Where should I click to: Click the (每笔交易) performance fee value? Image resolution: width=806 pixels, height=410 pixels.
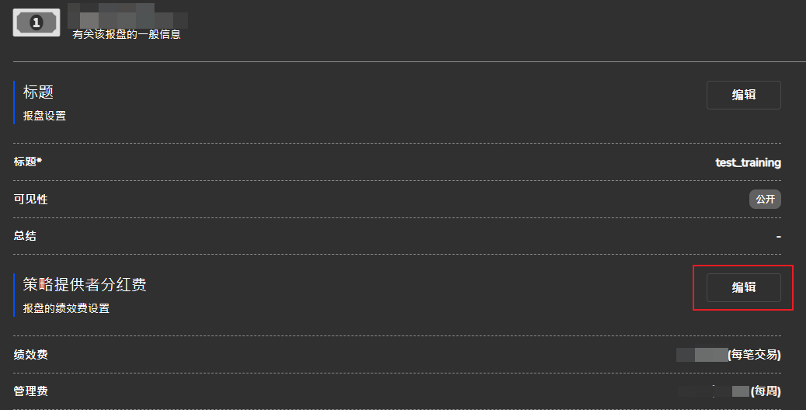point(728,355)
